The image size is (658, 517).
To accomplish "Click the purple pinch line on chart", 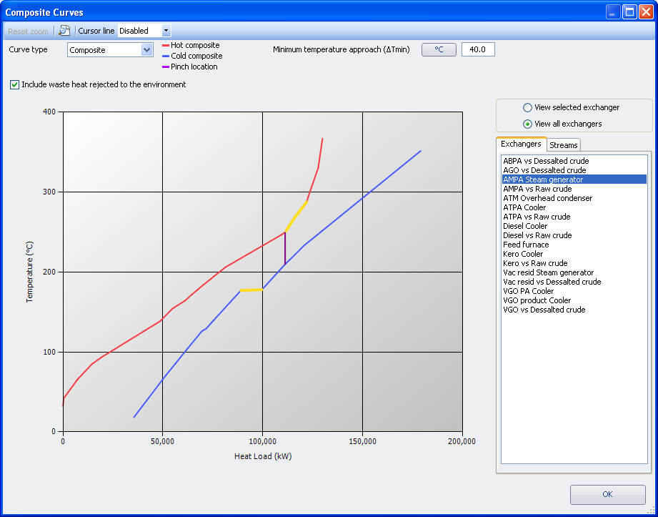I will click(x=285, y=248).
